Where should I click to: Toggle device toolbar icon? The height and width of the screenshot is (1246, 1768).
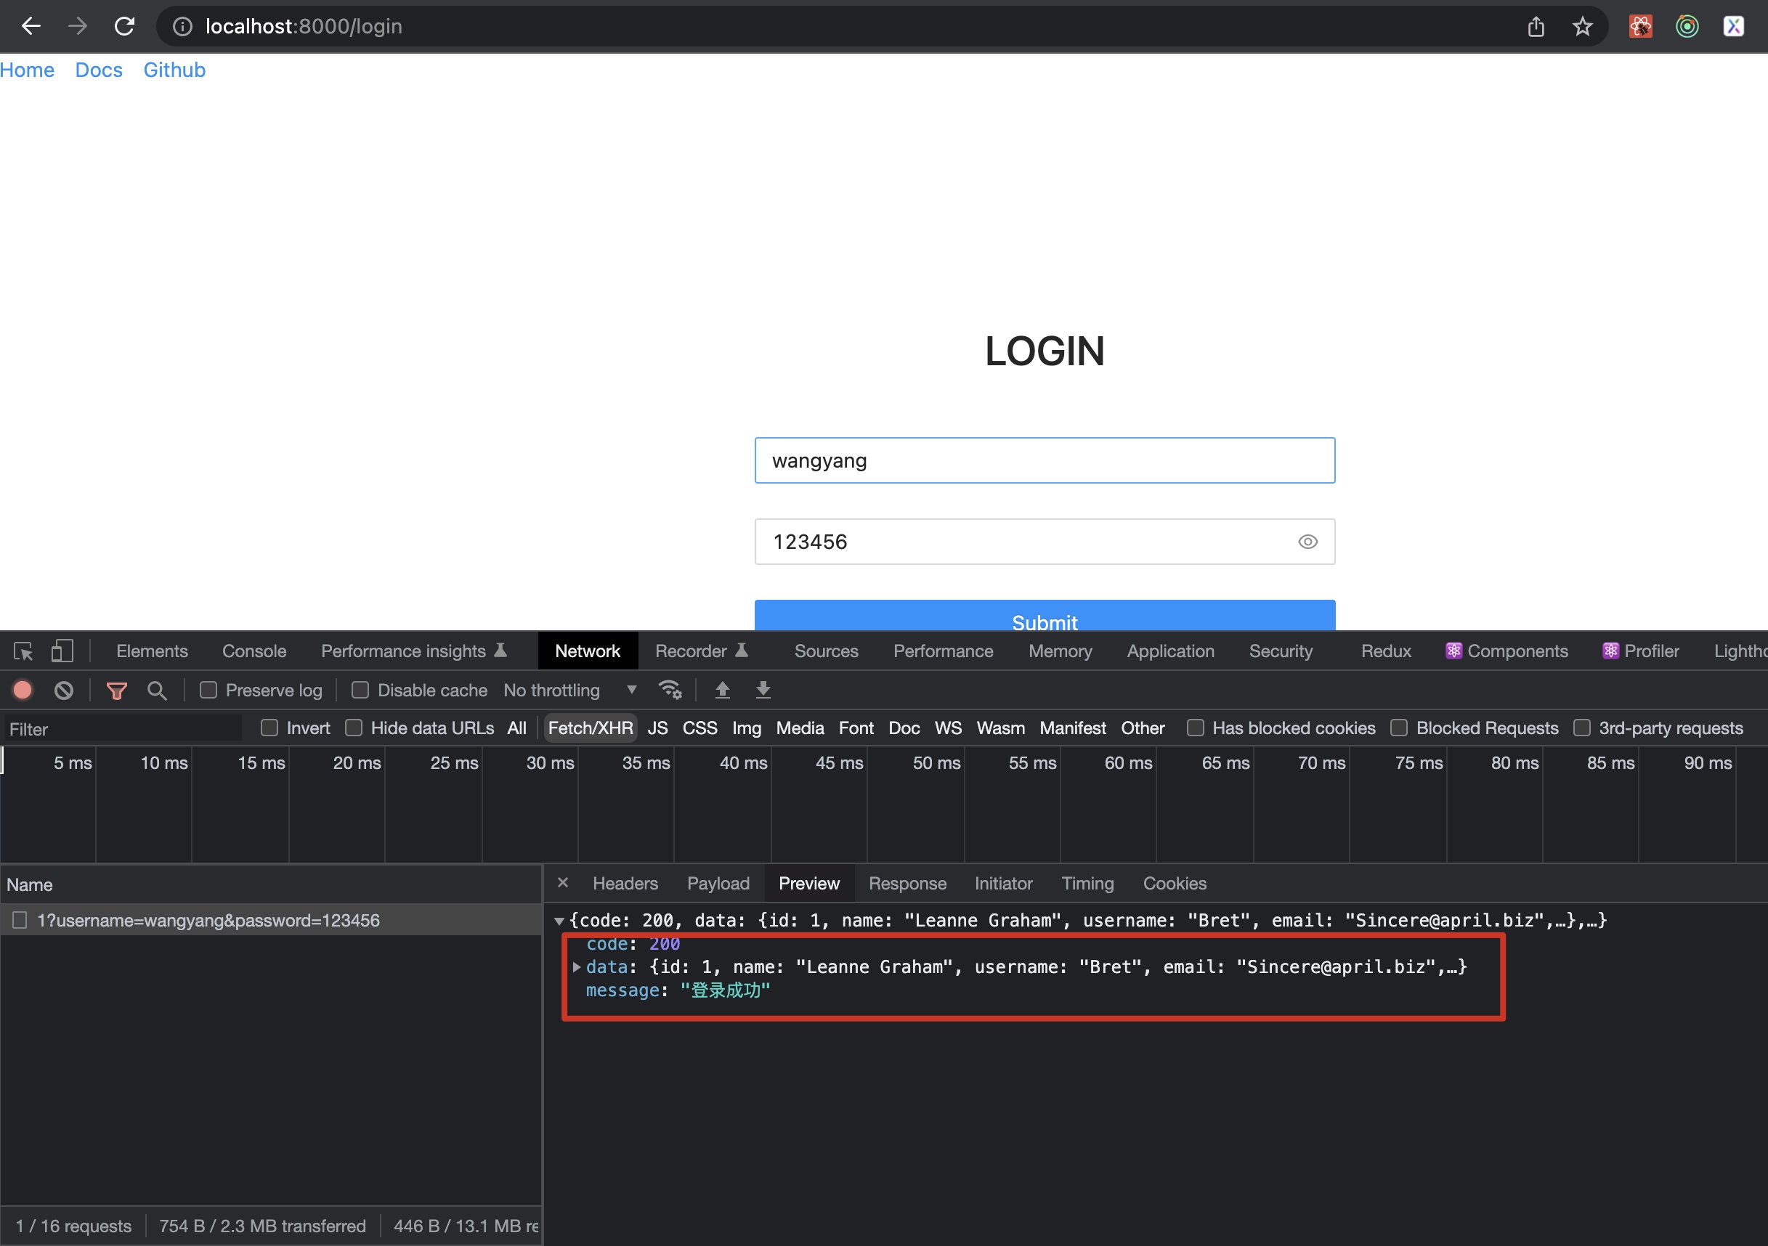[x=62, y=651]
